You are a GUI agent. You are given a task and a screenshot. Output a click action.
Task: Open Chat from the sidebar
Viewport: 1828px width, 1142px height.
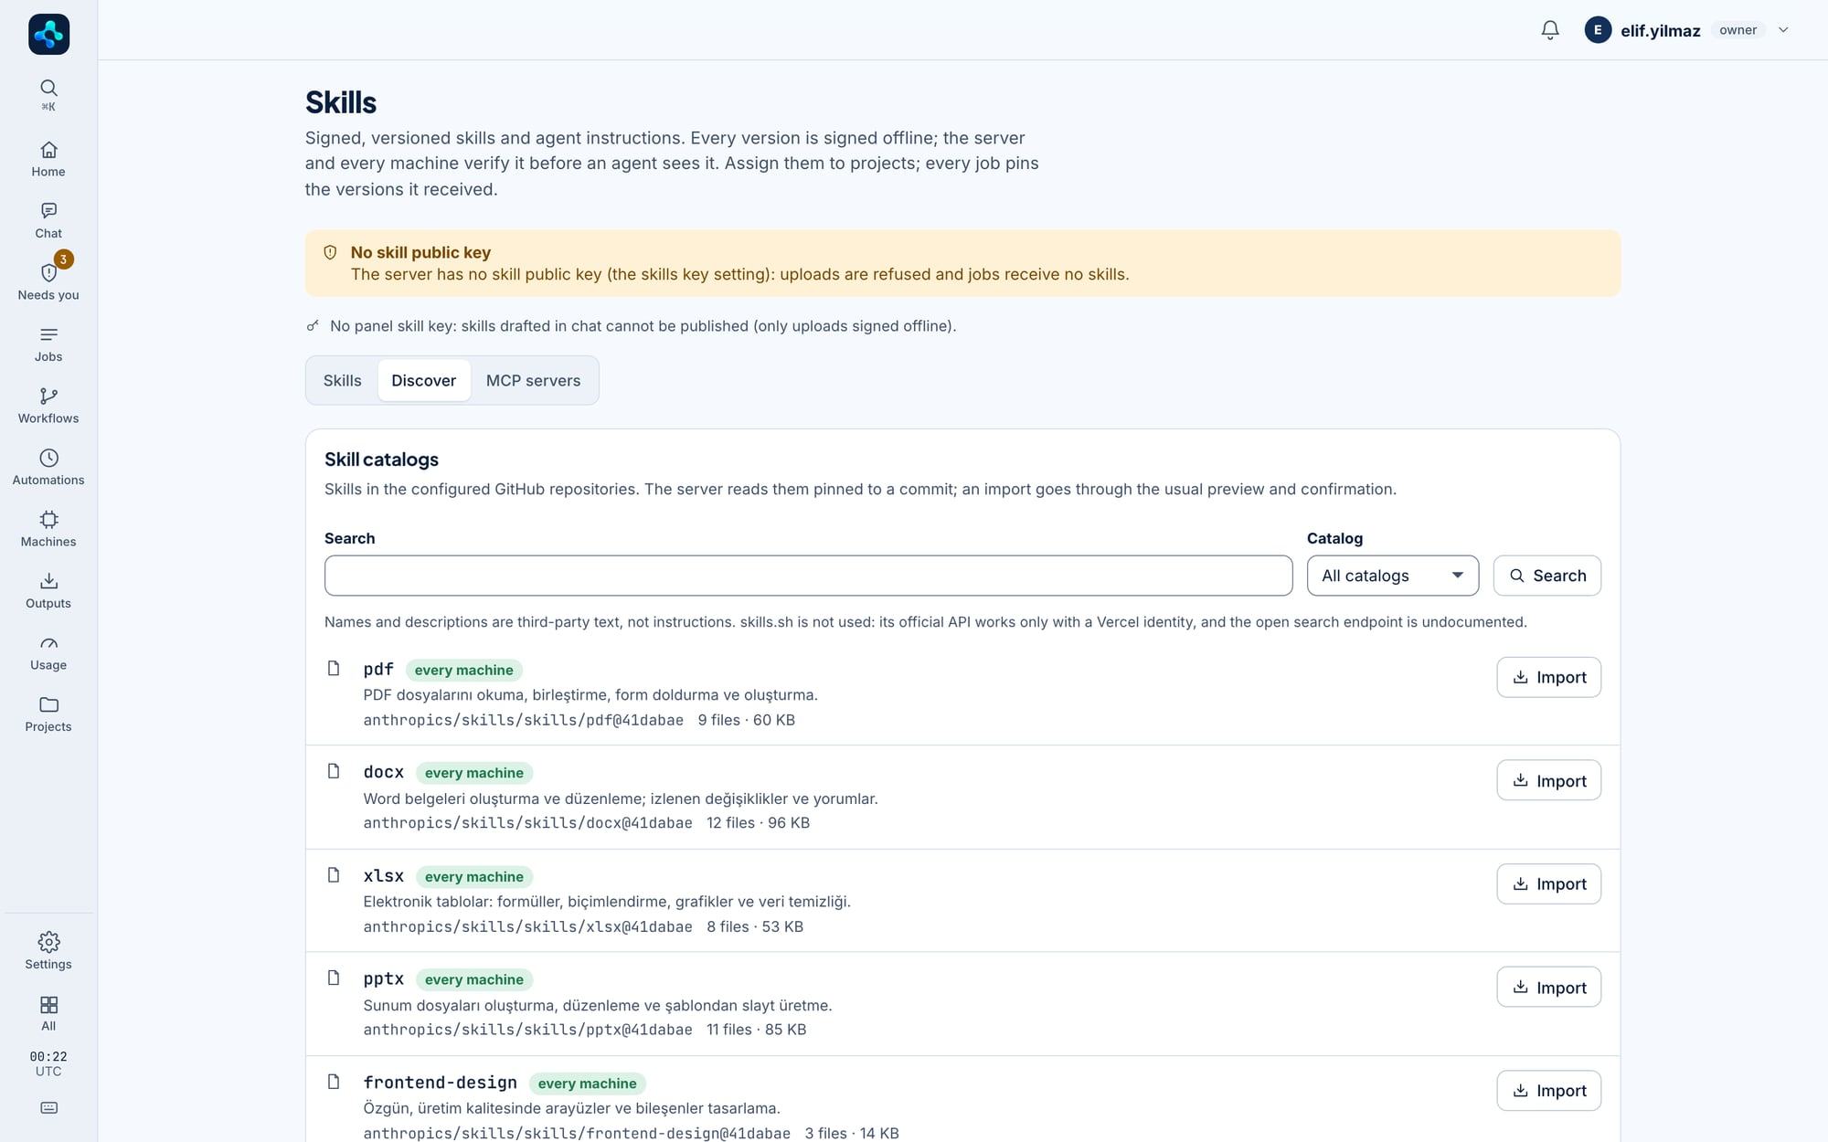click(48, 221)
